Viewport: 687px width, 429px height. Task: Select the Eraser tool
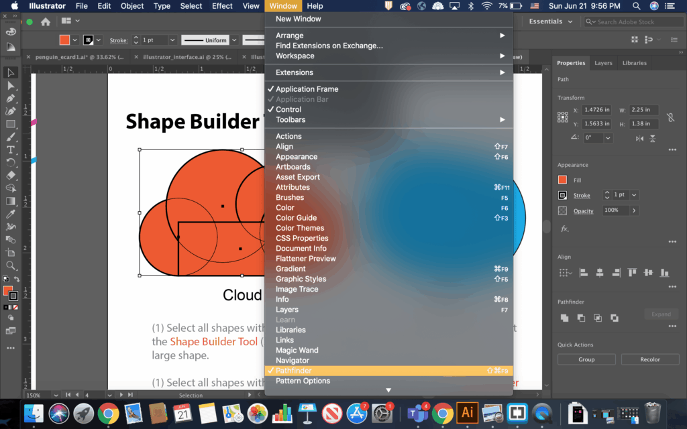click(x=11, y=175)
